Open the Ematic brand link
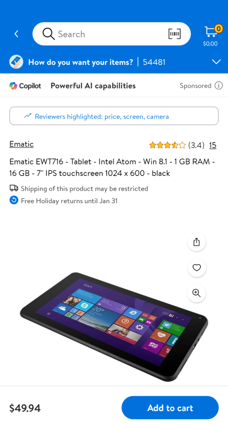This screenshot has width=228, height=425. click(x=22, y=144)
